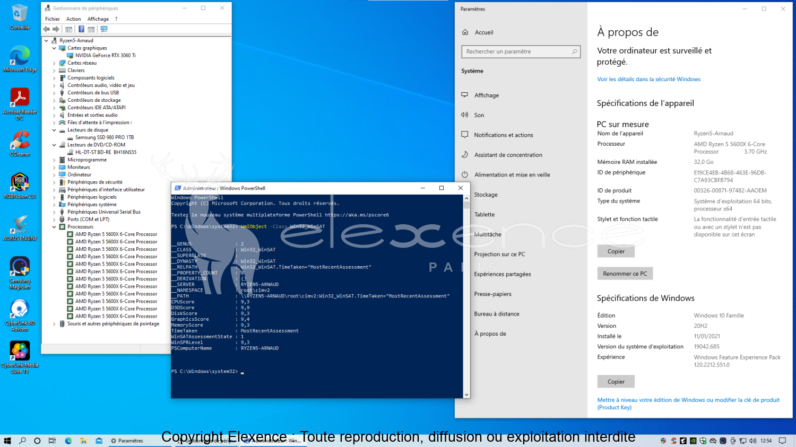This screenshot has height=447, width=796.
Task: Open the Mail app on taskbar
Action: (99, 441)
